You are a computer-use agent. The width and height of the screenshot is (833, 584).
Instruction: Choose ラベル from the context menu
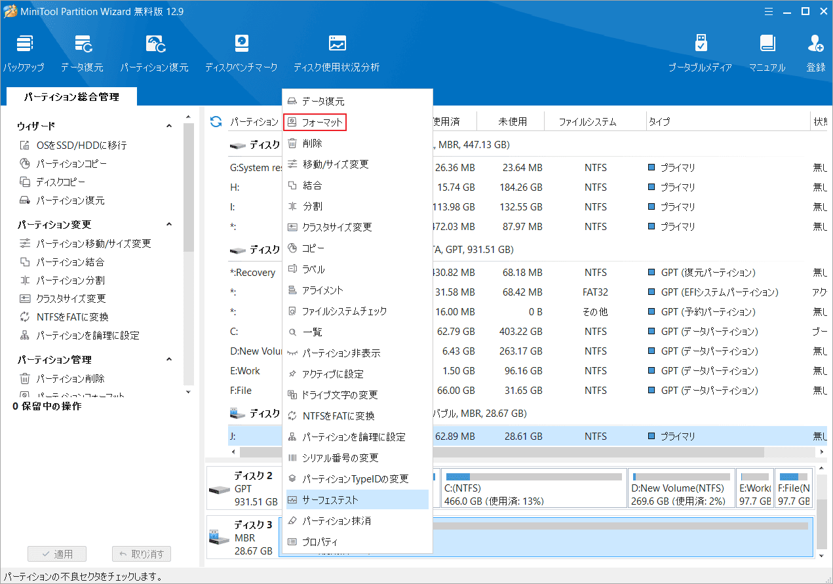point(357,269)
